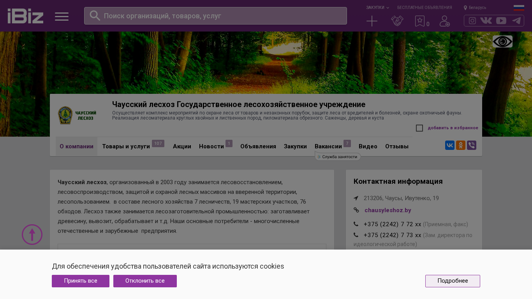This screenshot has width=532, height=299.
Task: Open the handshake partners icon
Action: [x=397, y=21]
